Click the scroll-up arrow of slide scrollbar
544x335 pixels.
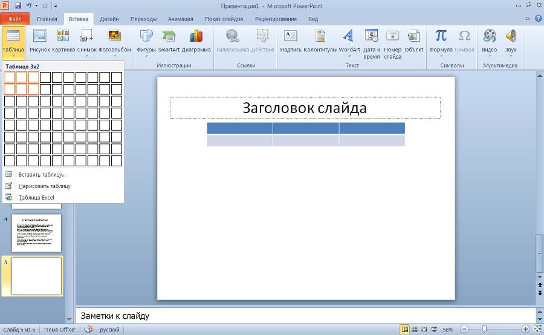point(540,76)
